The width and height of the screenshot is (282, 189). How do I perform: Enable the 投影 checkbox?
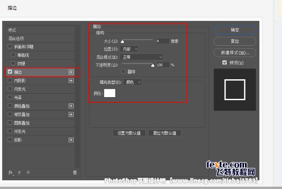pyautogui.click(x=10, y=139)
